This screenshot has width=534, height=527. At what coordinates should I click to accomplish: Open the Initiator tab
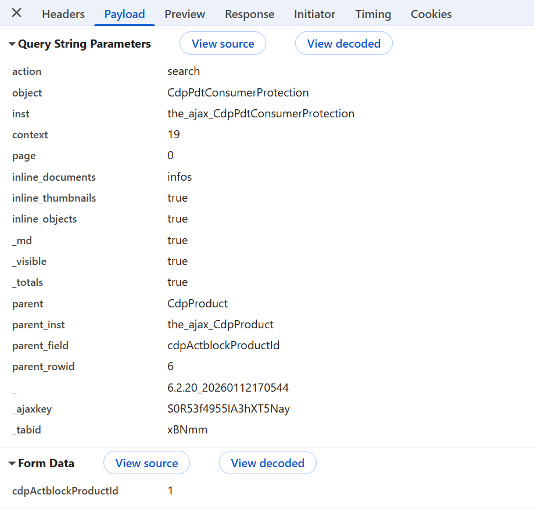click(314, 15)
